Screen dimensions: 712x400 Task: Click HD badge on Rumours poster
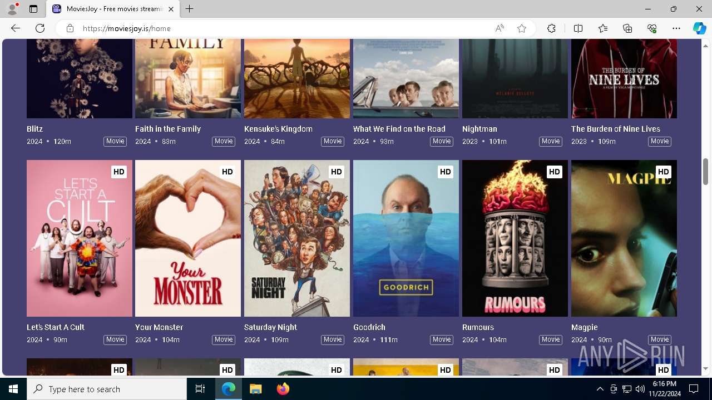pos(555,172)
